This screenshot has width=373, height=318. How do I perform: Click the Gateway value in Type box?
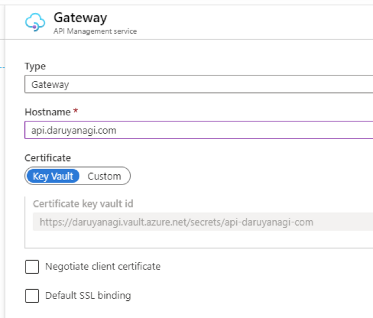[x=50, y=85]
